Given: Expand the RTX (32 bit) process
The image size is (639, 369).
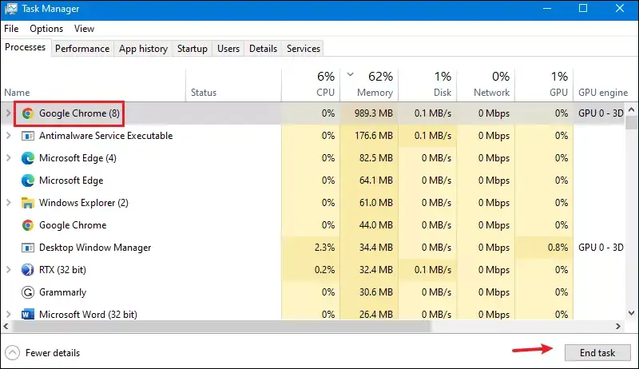Looking at the screenshot, I should pyautogui.click(x=8, y=270).
